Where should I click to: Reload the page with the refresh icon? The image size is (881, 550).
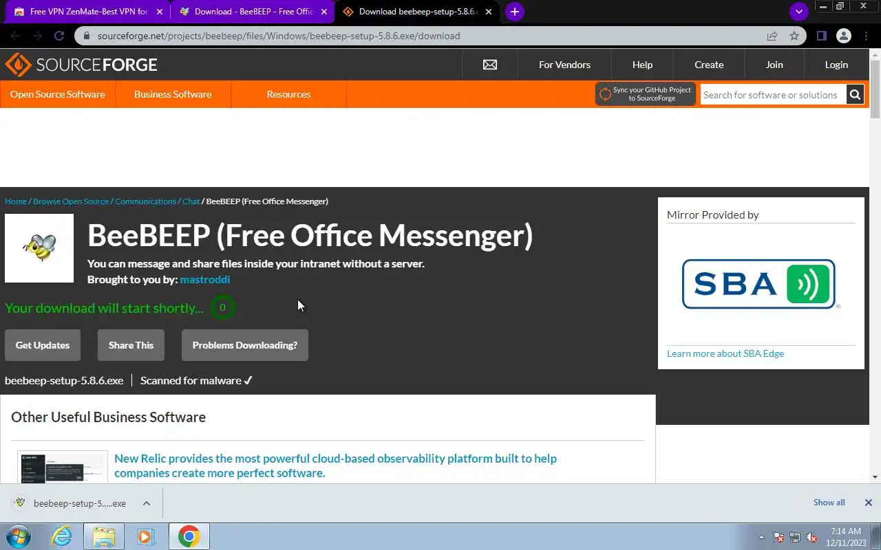pos(59,36)
